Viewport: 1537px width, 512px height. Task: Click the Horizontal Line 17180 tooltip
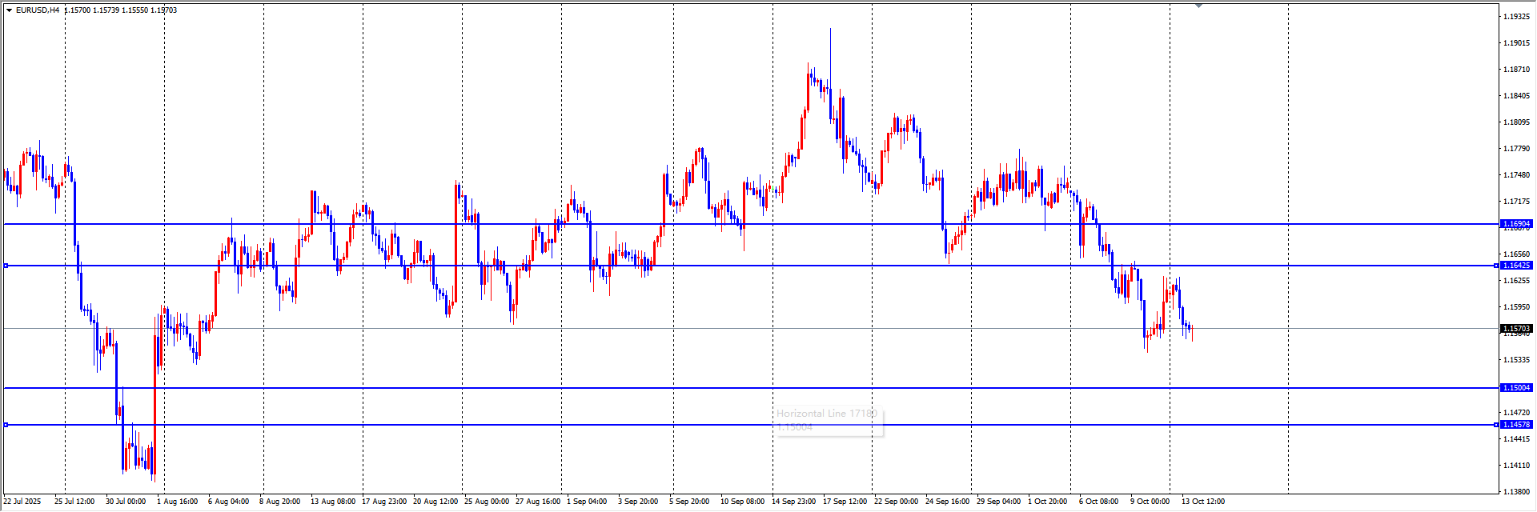pos(828,420)
